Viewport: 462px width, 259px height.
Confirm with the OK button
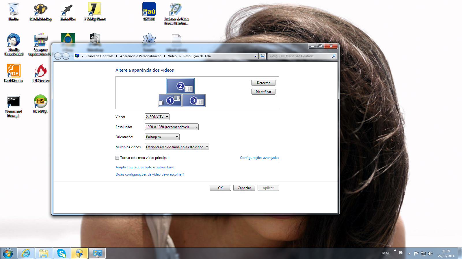click(x=220, y=188)
